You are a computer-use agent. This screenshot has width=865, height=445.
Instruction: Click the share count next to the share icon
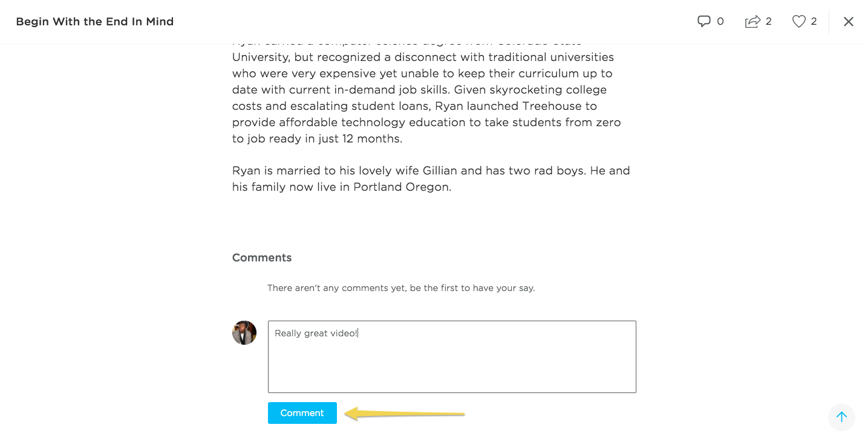click(x=769, y=22)
